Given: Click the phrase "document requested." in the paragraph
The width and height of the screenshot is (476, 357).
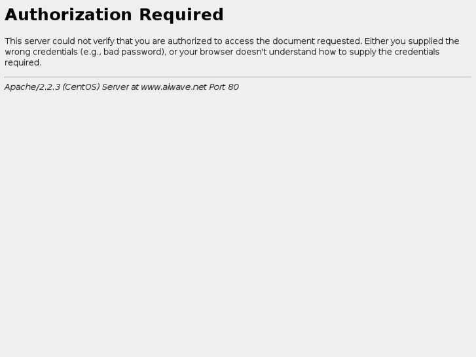Looking at the screenshot, I should coord(318,41).
